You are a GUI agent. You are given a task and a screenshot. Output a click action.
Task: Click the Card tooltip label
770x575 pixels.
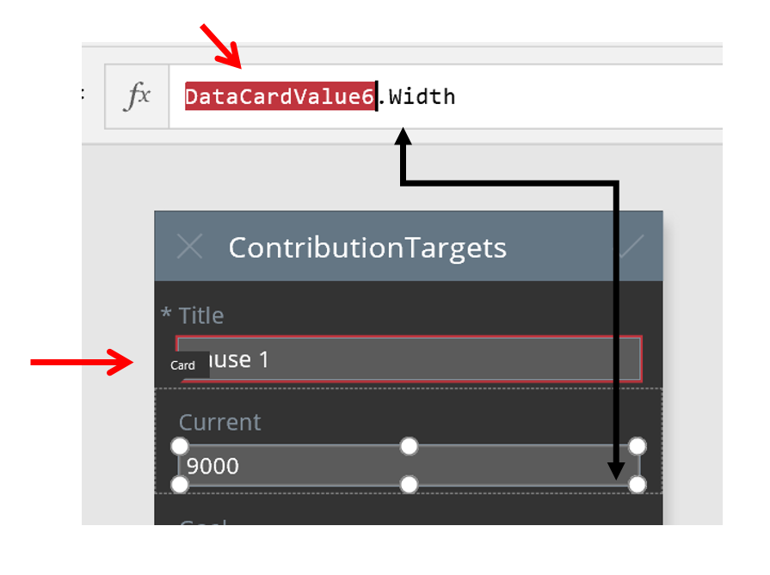coord(182,365)
